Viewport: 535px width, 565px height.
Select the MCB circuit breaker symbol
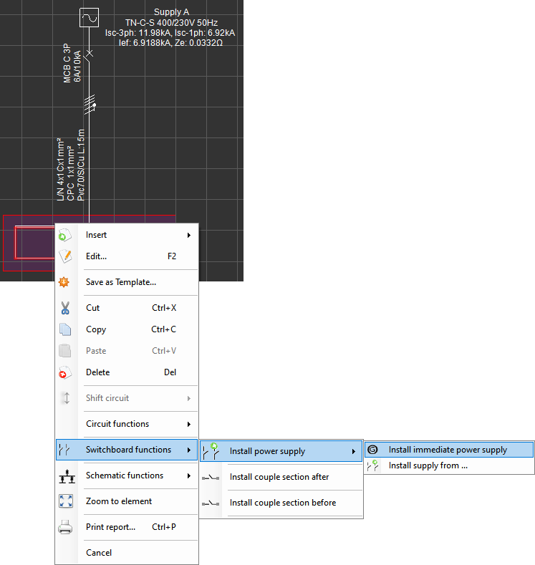click(x=89, y=56)
